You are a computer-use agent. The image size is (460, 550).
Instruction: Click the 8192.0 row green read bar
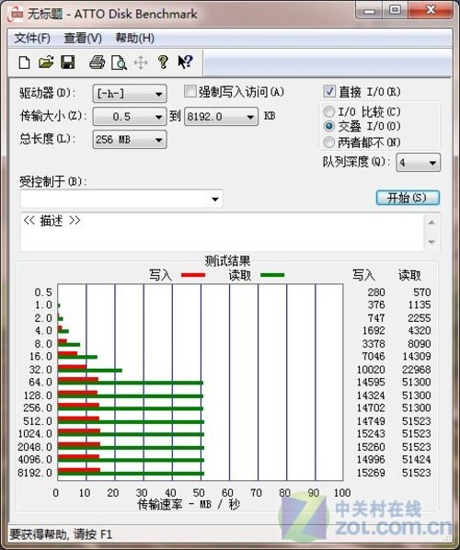tap(131, 474)
